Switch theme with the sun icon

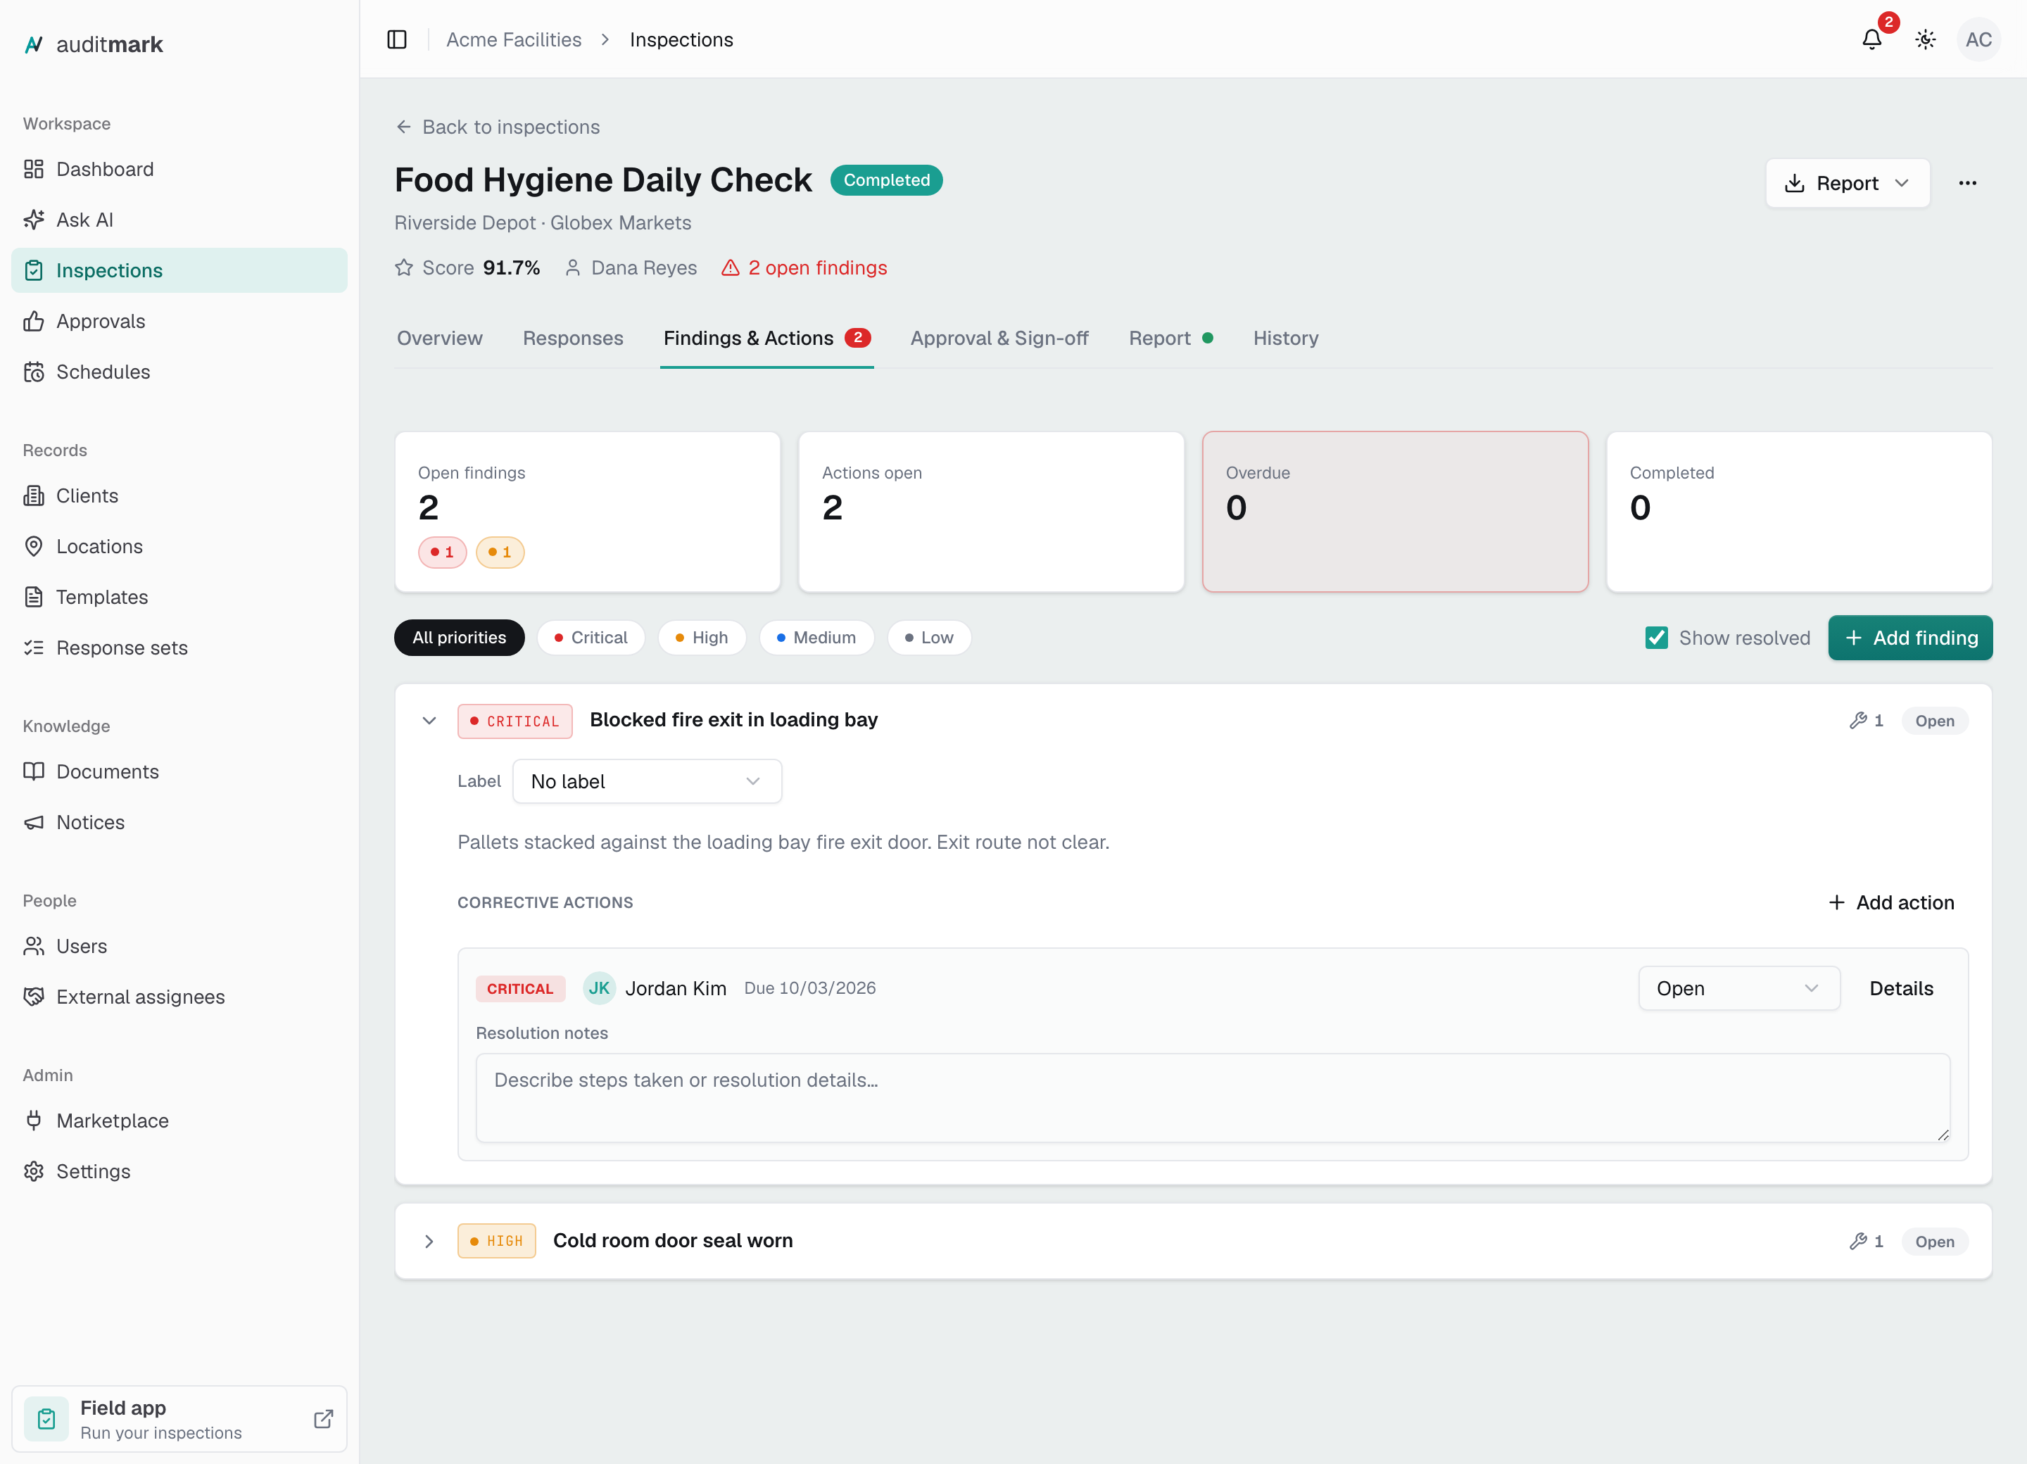coord(1925,39)
